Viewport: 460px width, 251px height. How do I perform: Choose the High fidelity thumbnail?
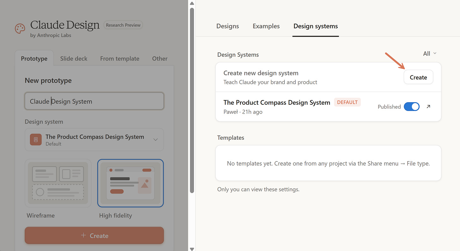[x=130, y=183]
